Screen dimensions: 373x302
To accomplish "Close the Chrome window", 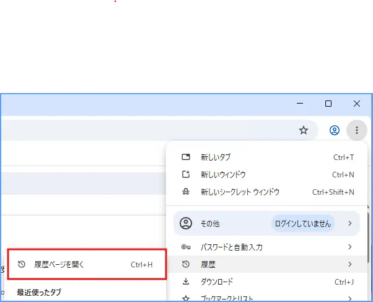I will click(357, 104).
